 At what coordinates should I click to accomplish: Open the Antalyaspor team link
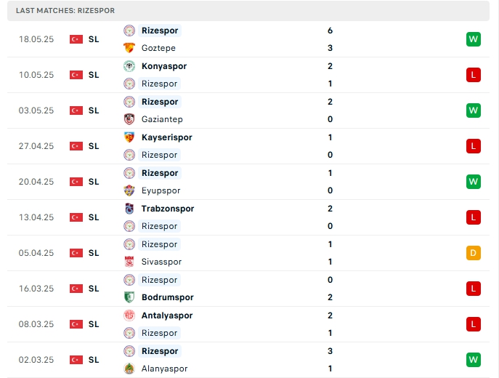[167, 315]
